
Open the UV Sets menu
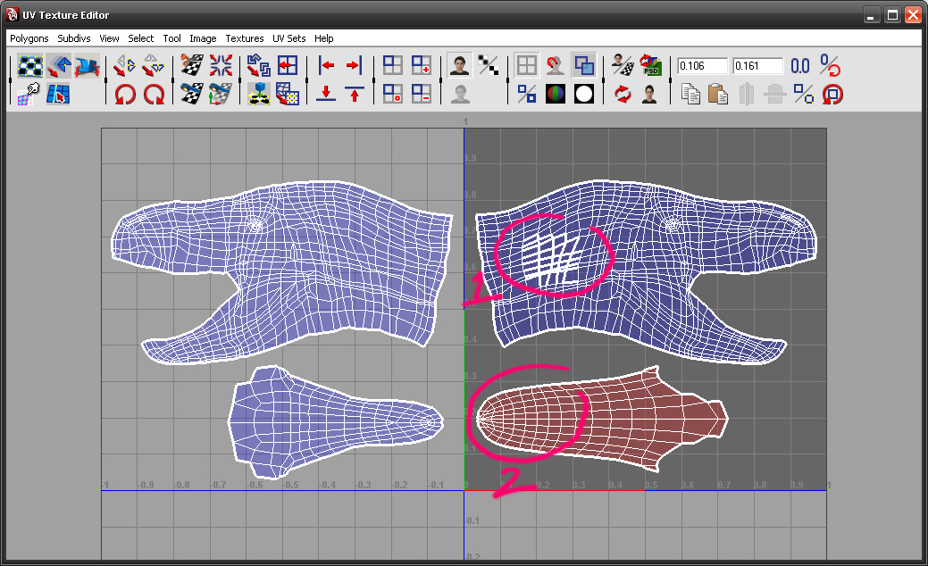point(288,38)
